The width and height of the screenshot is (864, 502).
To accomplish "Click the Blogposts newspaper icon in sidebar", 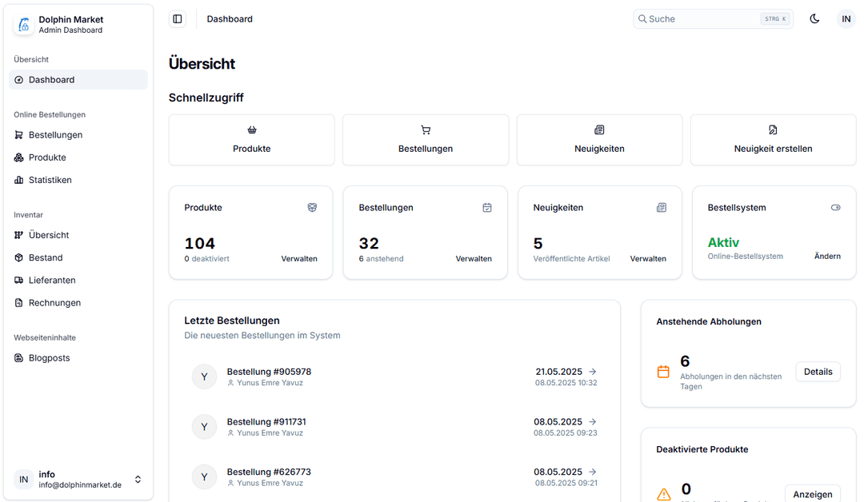I will click(18, 358).
